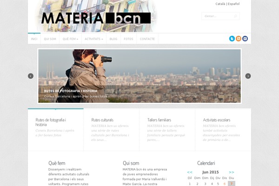279x186 pixels.
Task: Click slide title Rutes de fotografia i història
Action: pos(71,91)
